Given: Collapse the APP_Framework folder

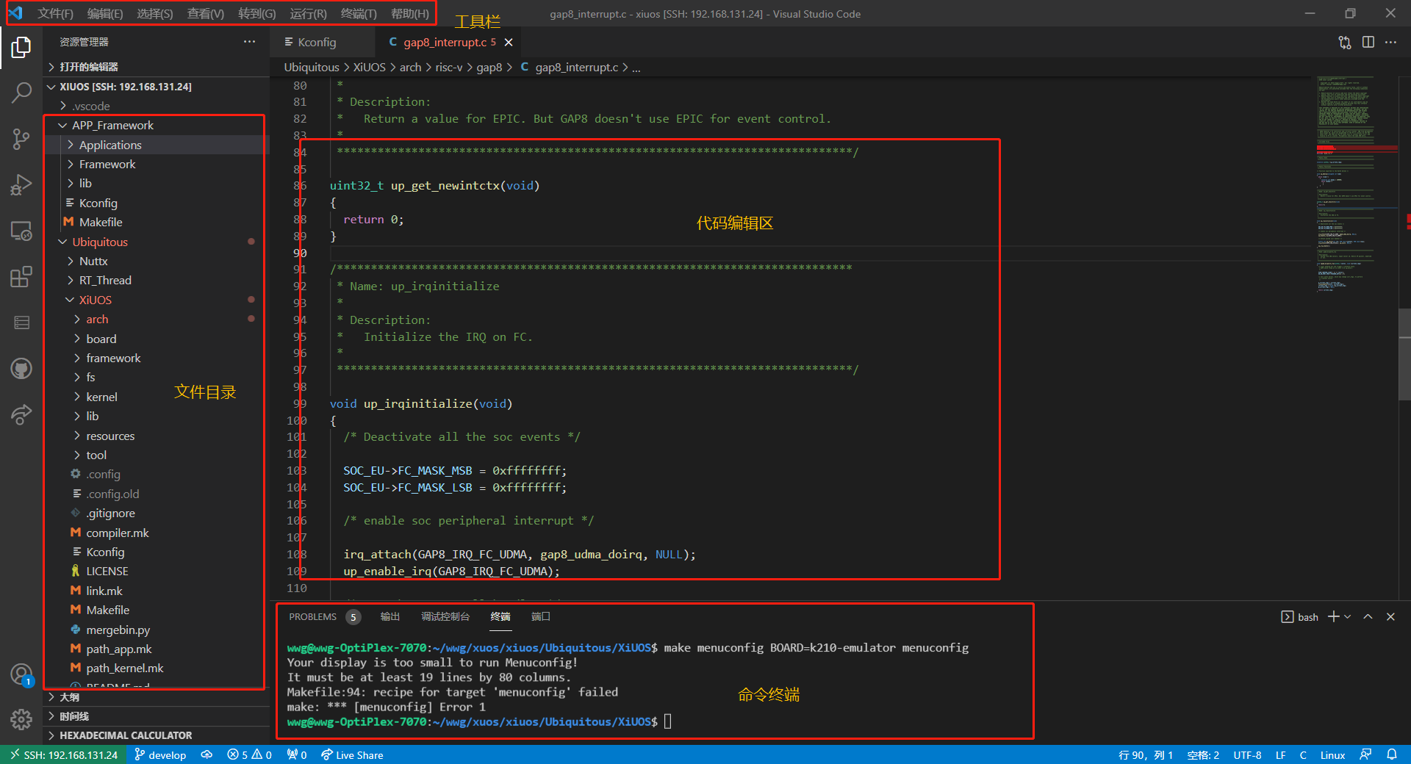Looking at the screenshot, I should (x=156, y=126).
